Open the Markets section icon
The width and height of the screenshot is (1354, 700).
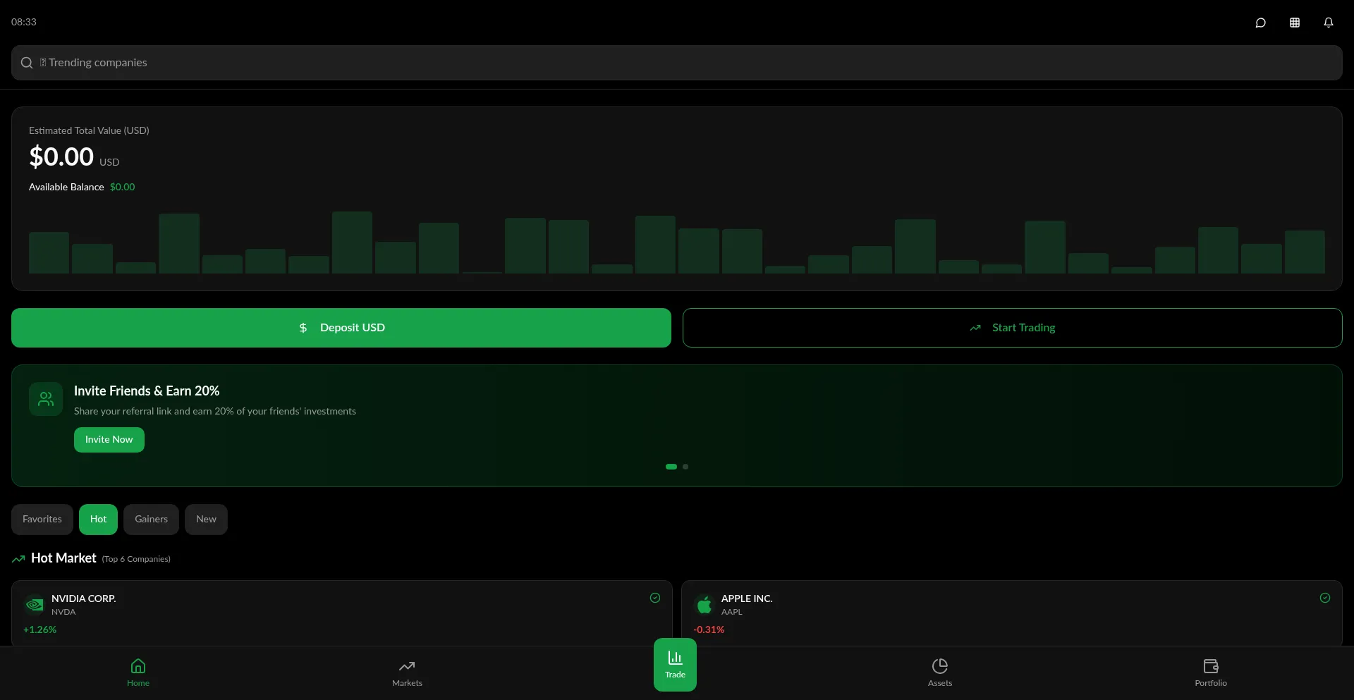pos(407,672)
